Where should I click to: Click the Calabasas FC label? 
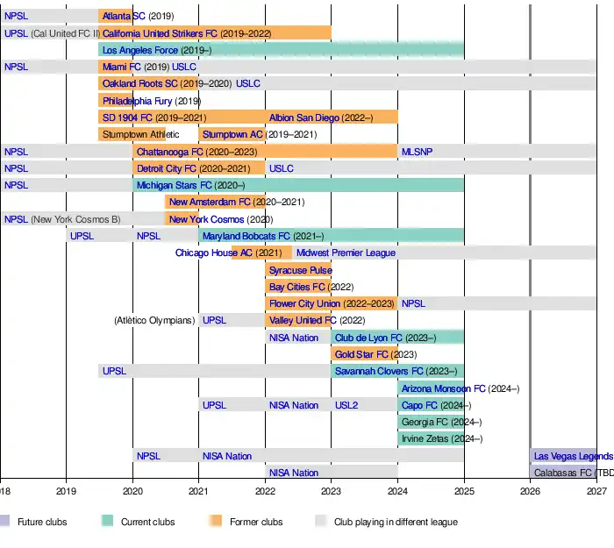click(563, 473)
